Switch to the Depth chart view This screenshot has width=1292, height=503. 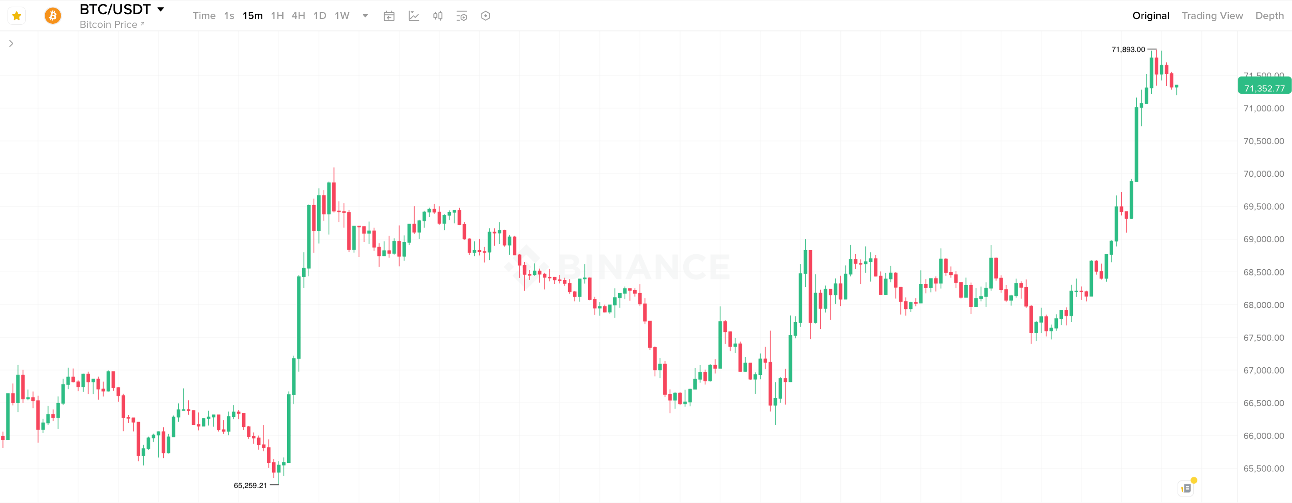click(x=1269, y=15)
